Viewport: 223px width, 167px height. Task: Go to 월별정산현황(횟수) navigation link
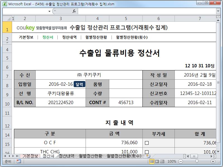(132, 37)
